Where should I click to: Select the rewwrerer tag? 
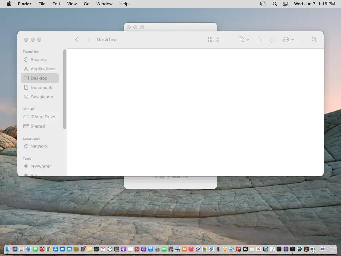[x=40, y=166]
